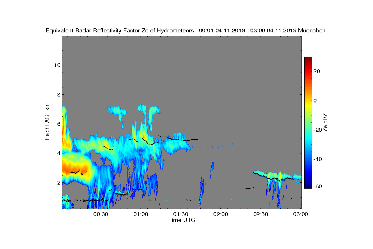The width and height of the screenshot is (373, 249).
Task: Click the dark red top of the colorbar
Action: tap(308, 59)
